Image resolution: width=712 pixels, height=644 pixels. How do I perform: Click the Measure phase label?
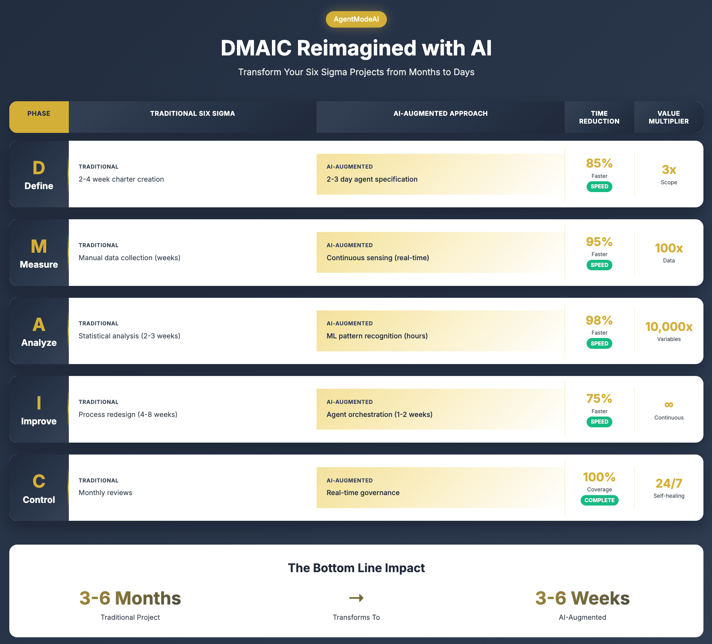pos(39,265)
